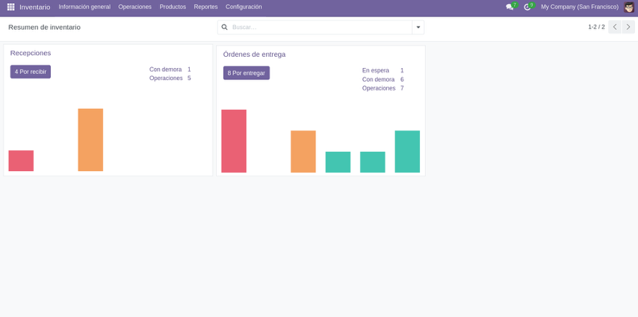
Task: Click the red bar in Órdenes de entrega chart
Action: 234,141
